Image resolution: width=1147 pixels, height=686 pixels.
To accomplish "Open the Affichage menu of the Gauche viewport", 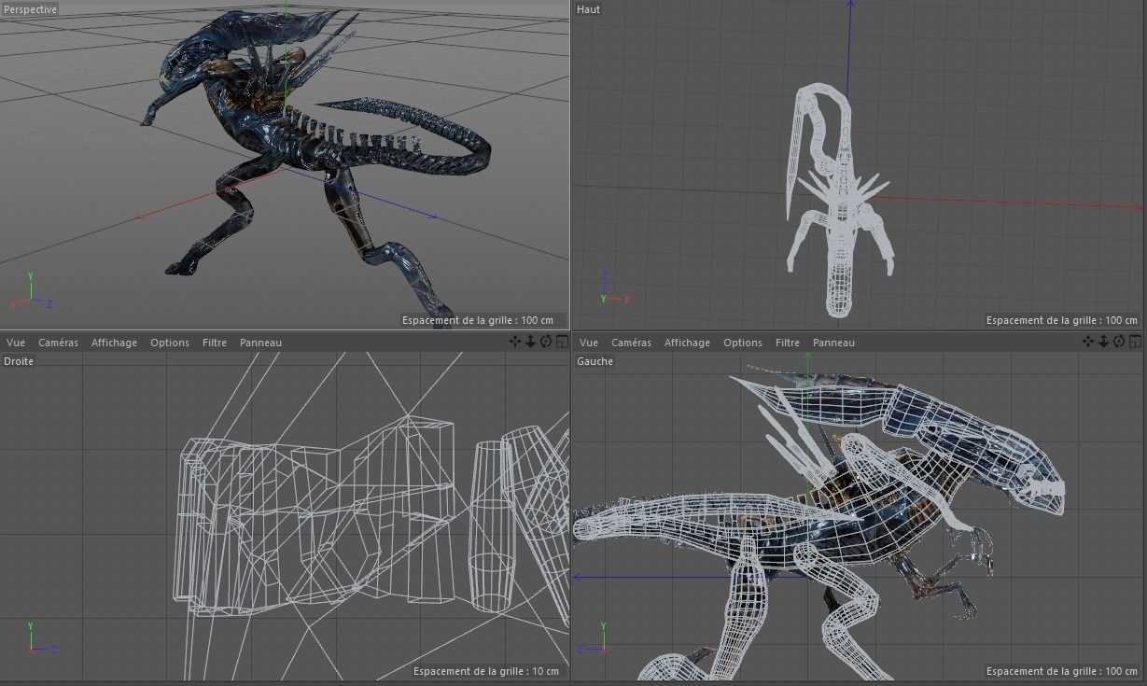I will pos(687,343).
